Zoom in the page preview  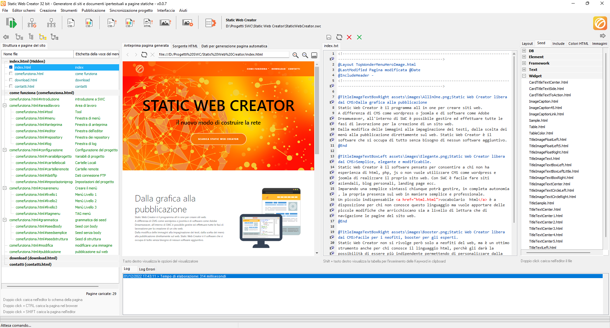295,55
